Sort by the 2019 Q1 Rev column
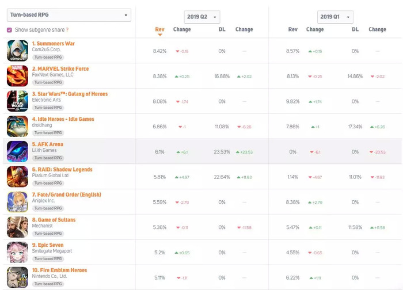403x290 pixels. pyautogui.click(x=292, y=29)
